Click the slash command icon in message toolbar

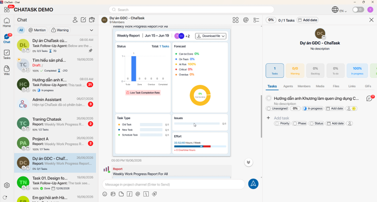click(130, 194)
